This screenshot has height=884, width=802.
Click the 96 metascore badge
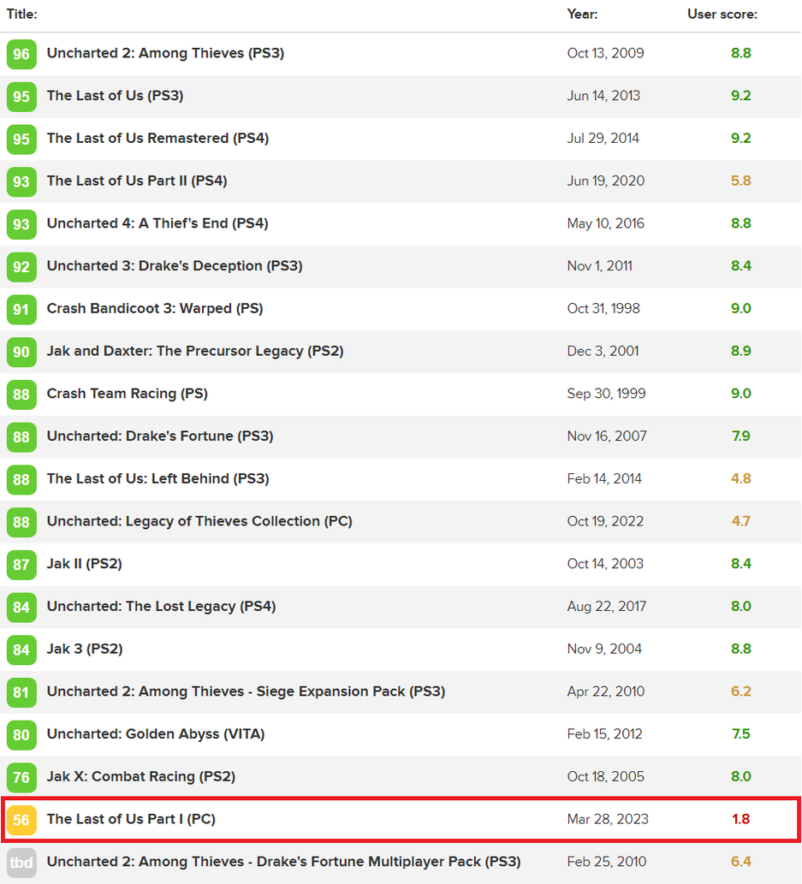tap(21, 54)
